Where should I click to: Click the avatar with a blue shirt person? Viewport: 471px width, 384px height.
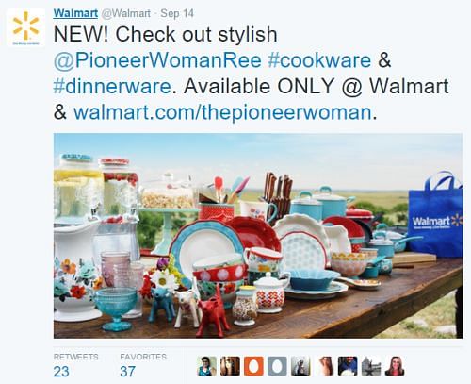coord(348,366)
